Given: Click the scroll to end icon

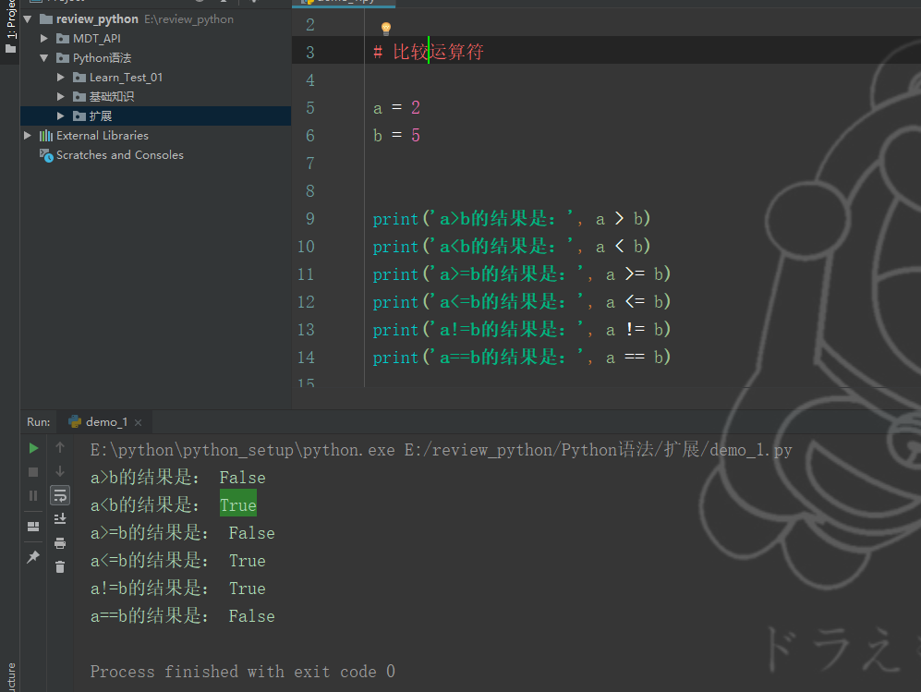Looking at the screenshot, I should (60, 519).
